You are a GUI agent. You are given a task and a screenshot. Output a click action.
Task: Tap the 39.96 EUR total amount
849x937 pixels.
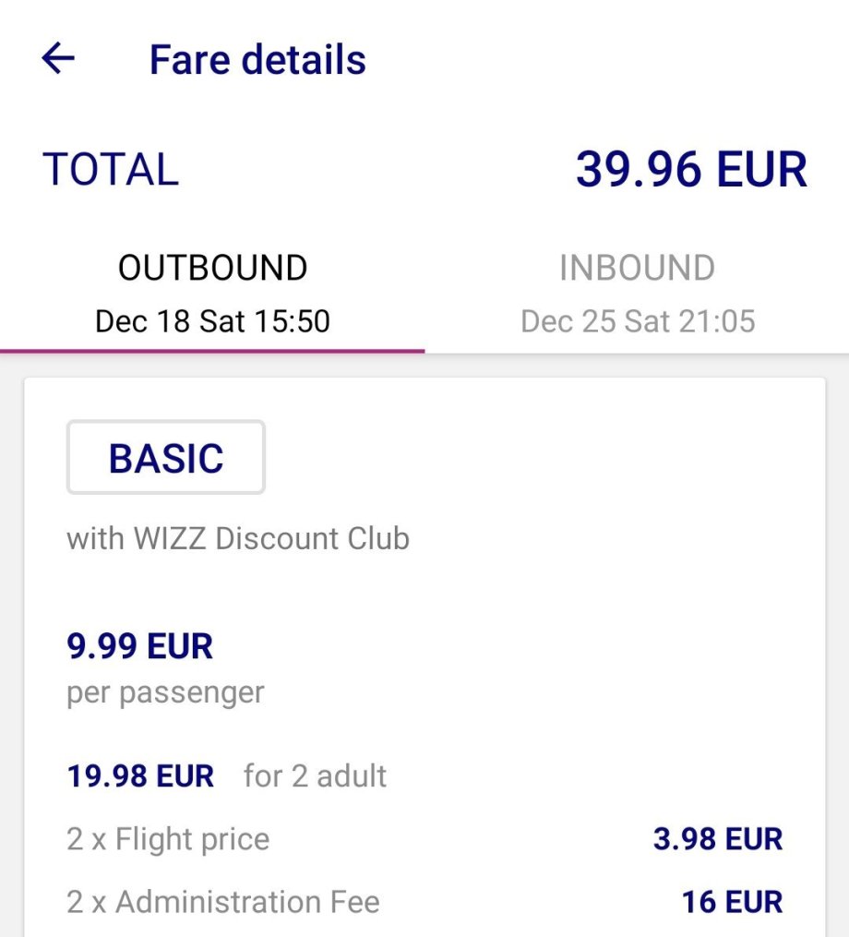pyautogui.click(x=691, y=170)
